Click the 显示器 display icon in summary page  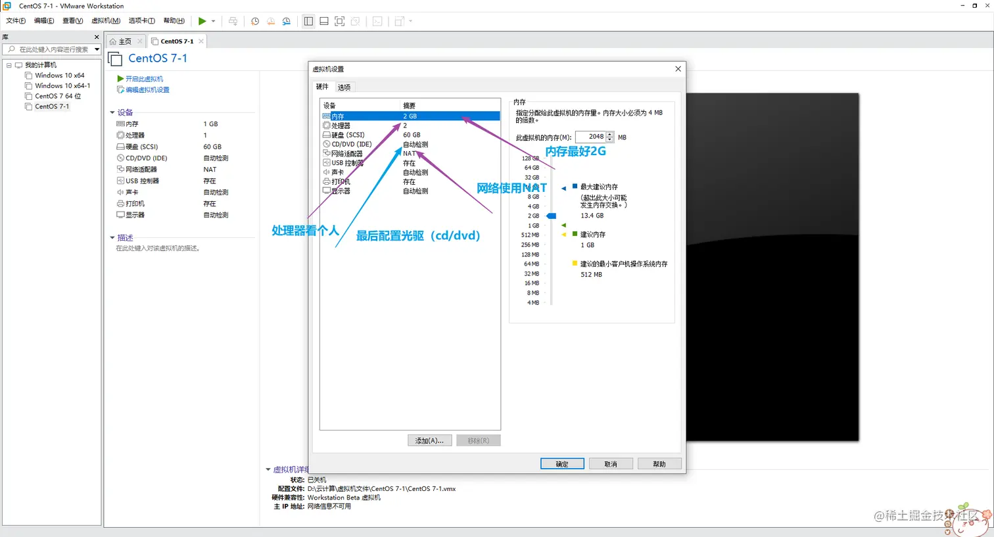click(120, 215)
